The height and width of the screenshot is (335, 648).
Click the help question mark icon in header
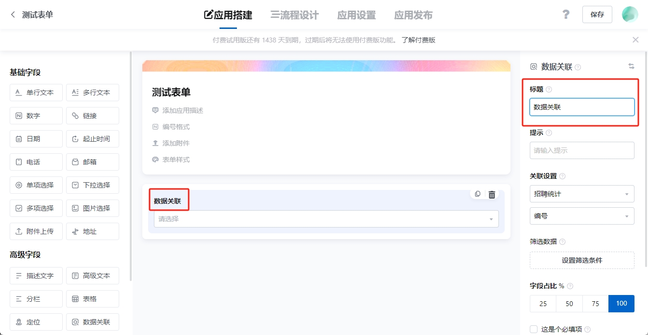click(566, 14)
